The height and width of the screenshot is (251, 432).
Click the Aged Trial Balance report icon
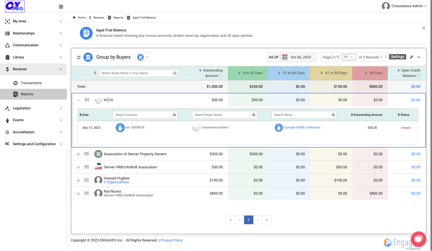tap(86, 33)
